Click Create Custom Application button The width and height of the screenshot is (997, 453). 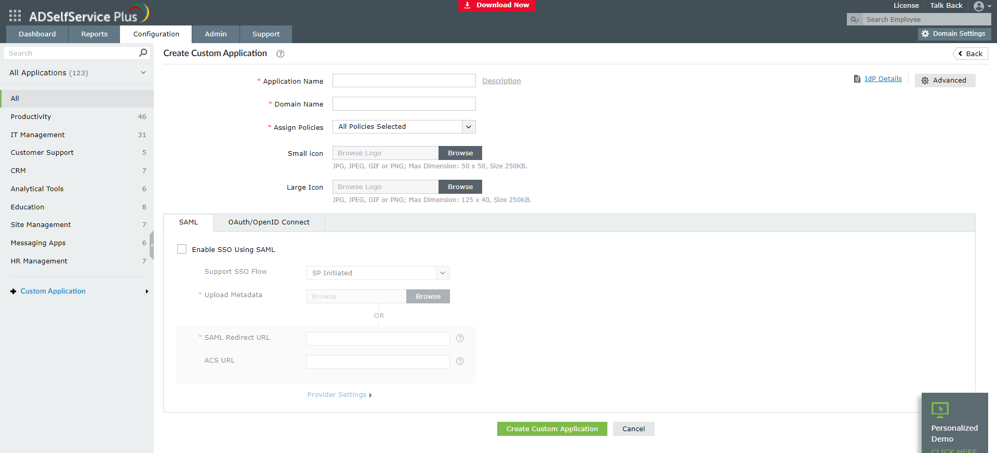click(552, 429)
